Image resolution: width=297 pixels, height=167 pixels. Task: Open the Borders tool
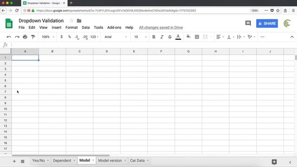(x=197, y=37)
